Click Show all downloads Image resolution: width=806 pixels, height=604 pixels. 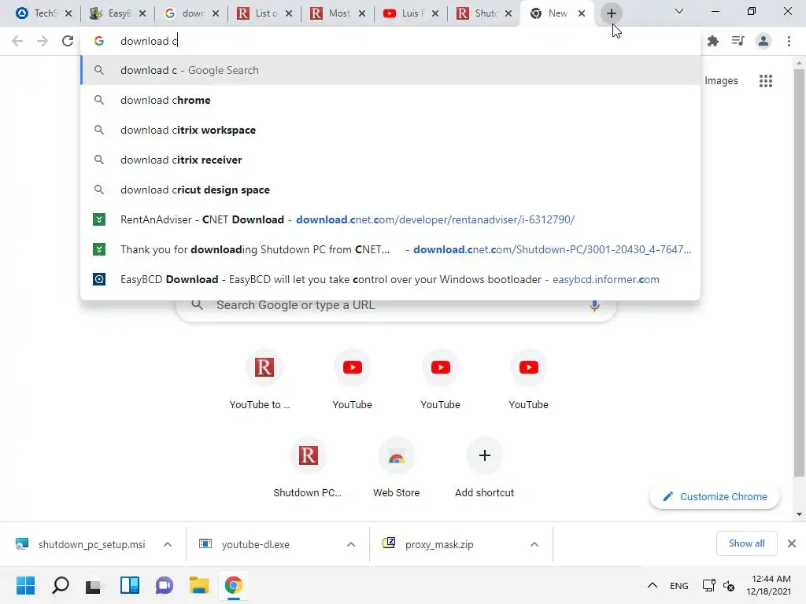point(746,543)
